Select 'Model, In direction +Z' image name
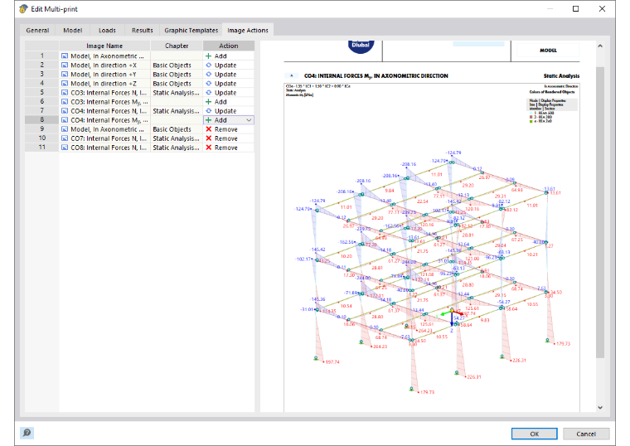 (x=104, y=84)
